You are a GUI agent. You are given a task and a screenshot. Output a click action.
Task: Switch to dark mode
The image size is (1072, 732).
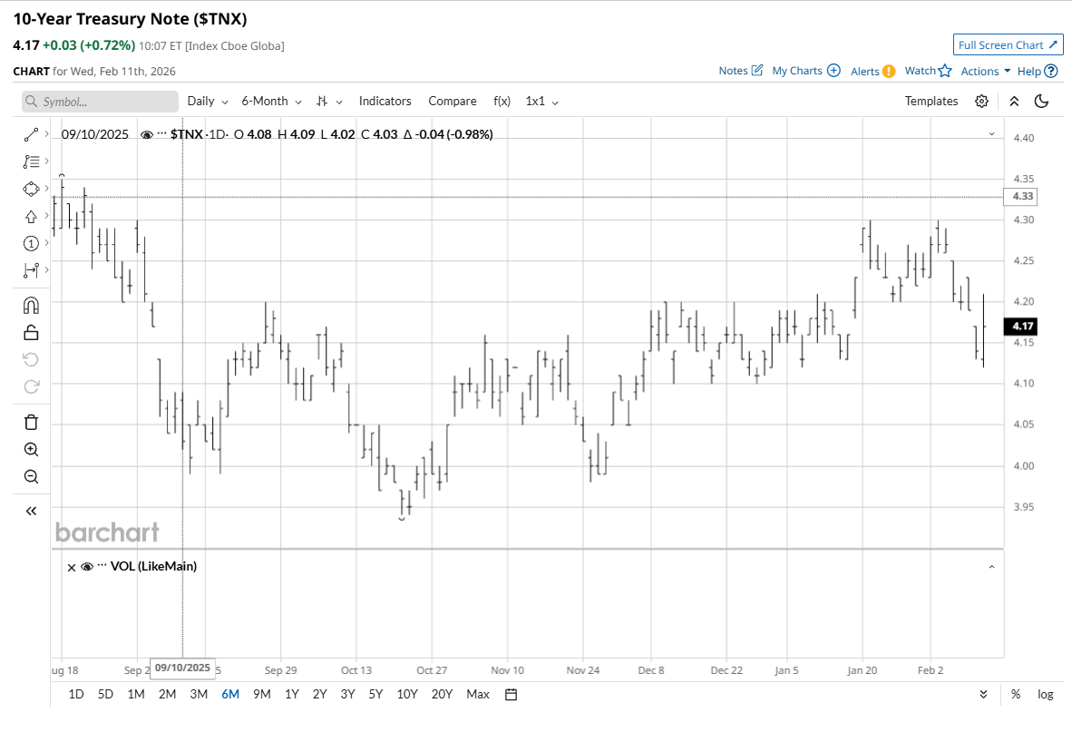click(1041, 102)
